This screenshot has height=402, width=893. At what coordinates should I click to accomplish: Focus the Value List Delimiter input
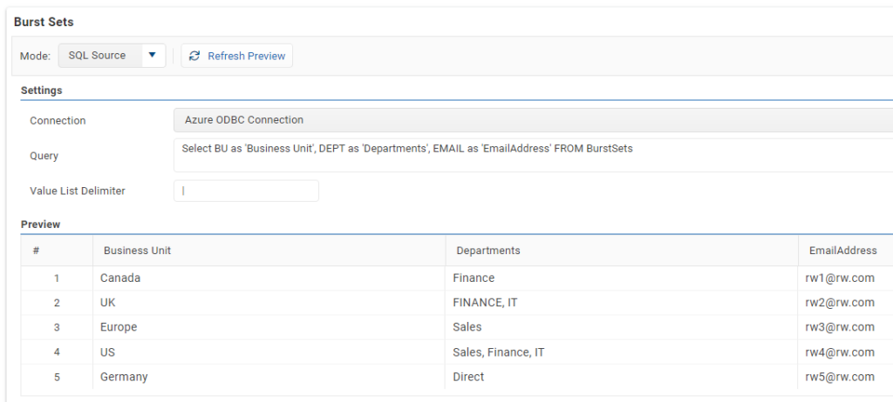coord(246,191)
